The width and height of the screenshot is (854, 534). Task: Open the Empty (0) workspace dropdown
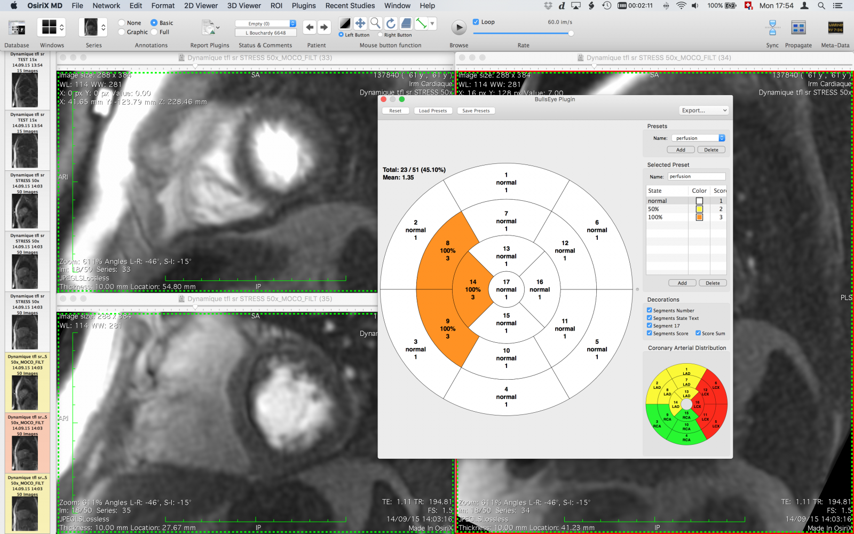point(265,23)
